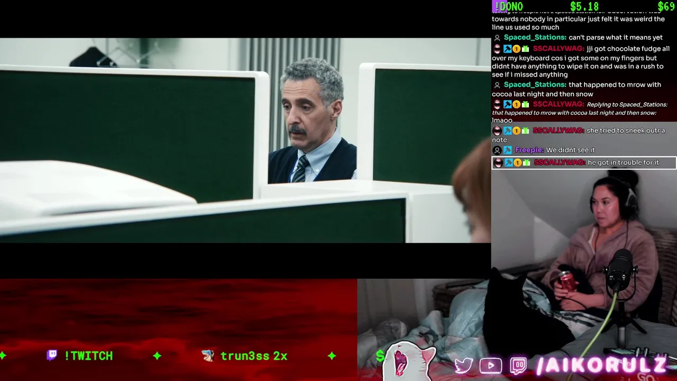Click the pink Twitch icon before /AIKORULZ
677x381 pixels.
coord(518,366)
